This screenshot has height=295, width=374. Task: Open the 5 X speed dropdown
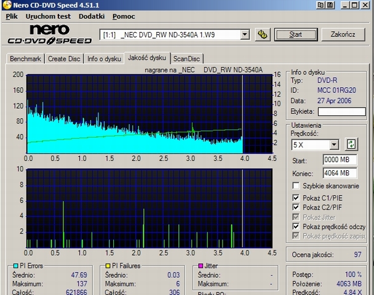[x=334, y=144]
